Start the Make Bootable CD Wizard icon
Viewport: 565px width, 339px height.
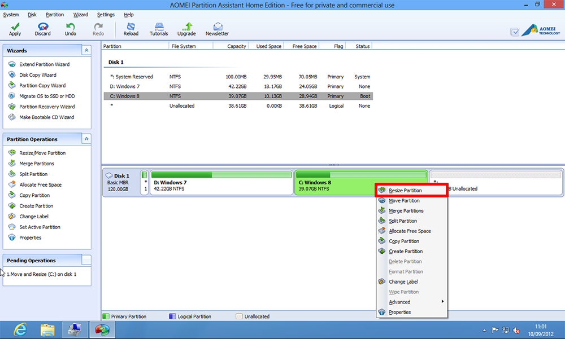coord(12,117)
